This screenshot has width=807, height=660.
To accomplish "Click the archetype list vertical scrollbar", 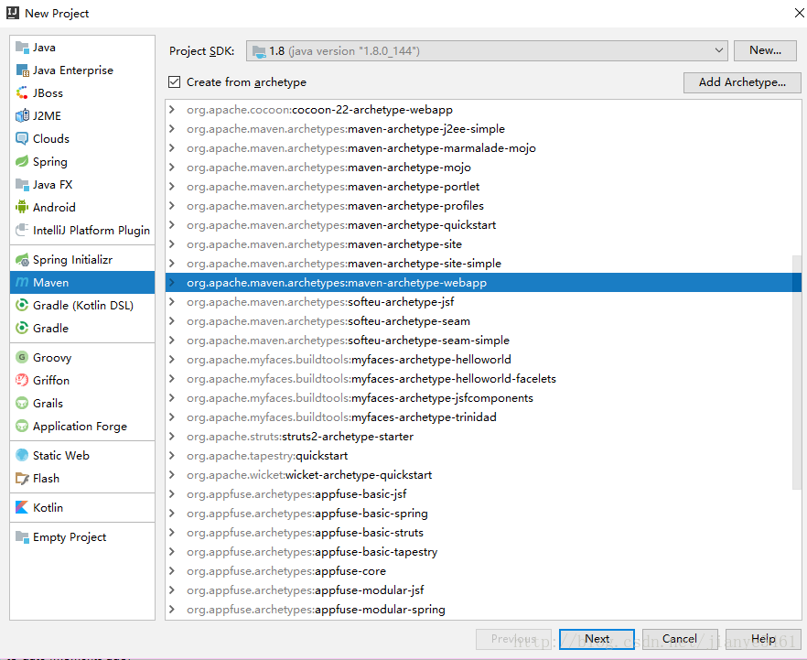I will pyautogui.click(x=797, y=371).
